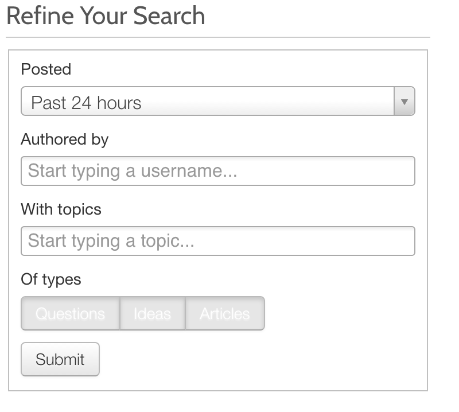Click the 'With topics' label

coord(61,209)
